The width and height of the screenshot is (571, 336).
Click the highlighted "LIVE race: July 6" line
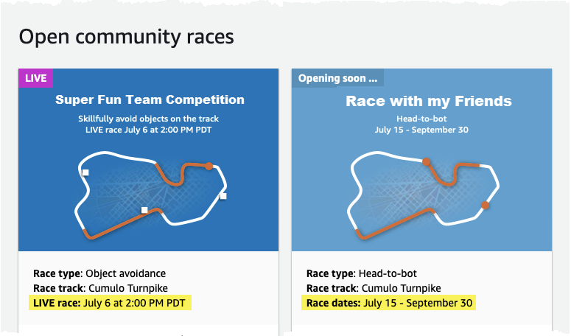point(110,302)
